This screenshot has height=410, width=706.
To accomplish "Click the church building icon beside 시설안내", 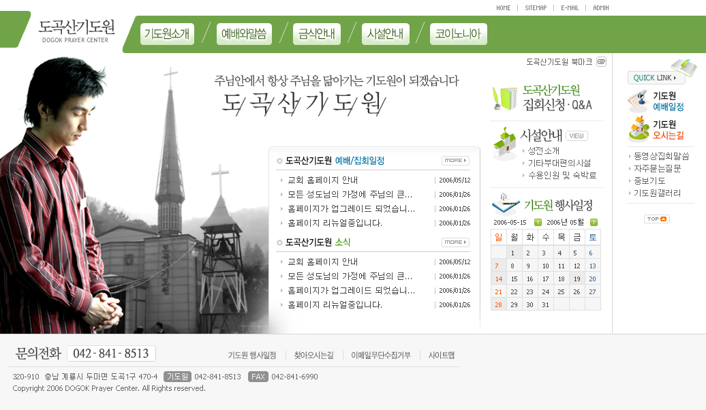I will tap(504, 144).
